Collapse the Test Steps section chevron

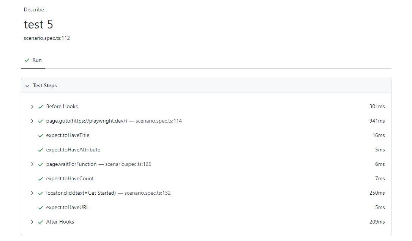[x=27, y=86]
